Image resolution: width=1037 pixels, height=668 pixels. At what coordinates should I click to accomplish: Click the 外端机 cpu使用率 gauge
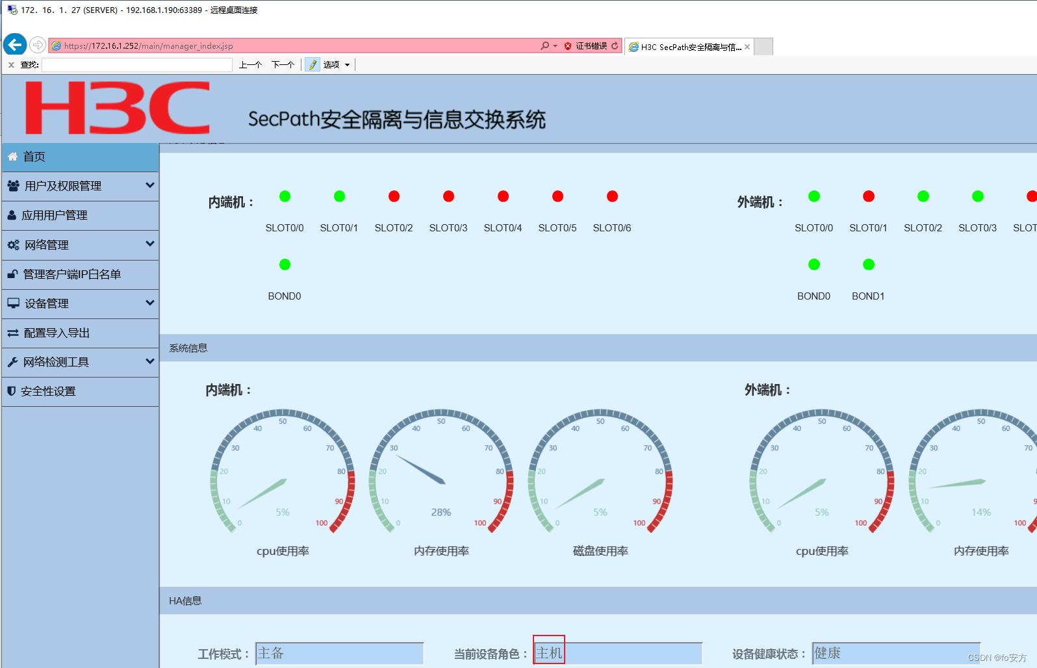[x=822, y=471]
